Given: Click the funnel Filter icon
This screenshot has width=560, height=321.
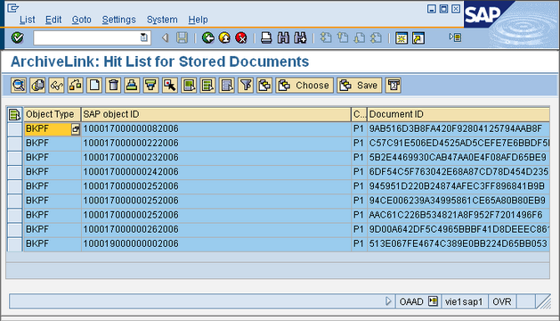Looking at the screenshot, I should pyautogui.click(x=246, y=86).
